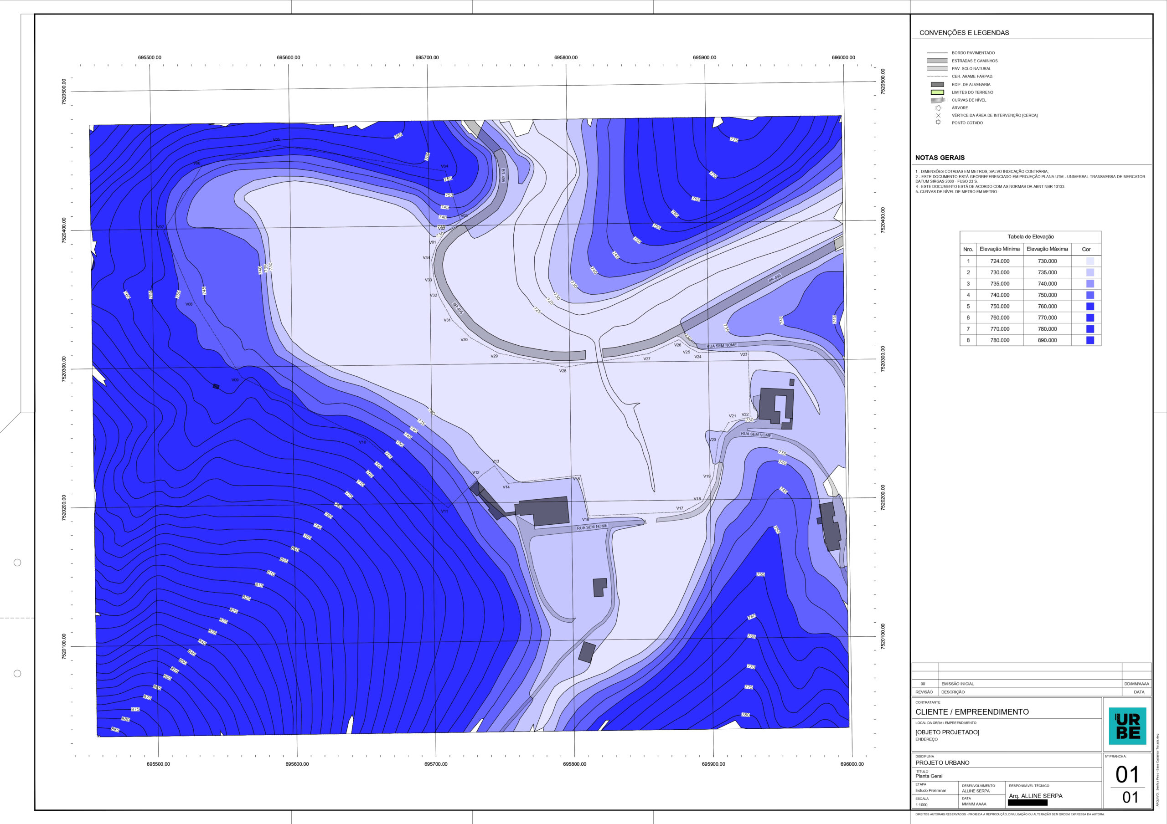Click the CLIENTE / EMPREENDIMENTO title field
Image resolution: width=1167 pixels, height=824 pixels.
pos(972,712)
